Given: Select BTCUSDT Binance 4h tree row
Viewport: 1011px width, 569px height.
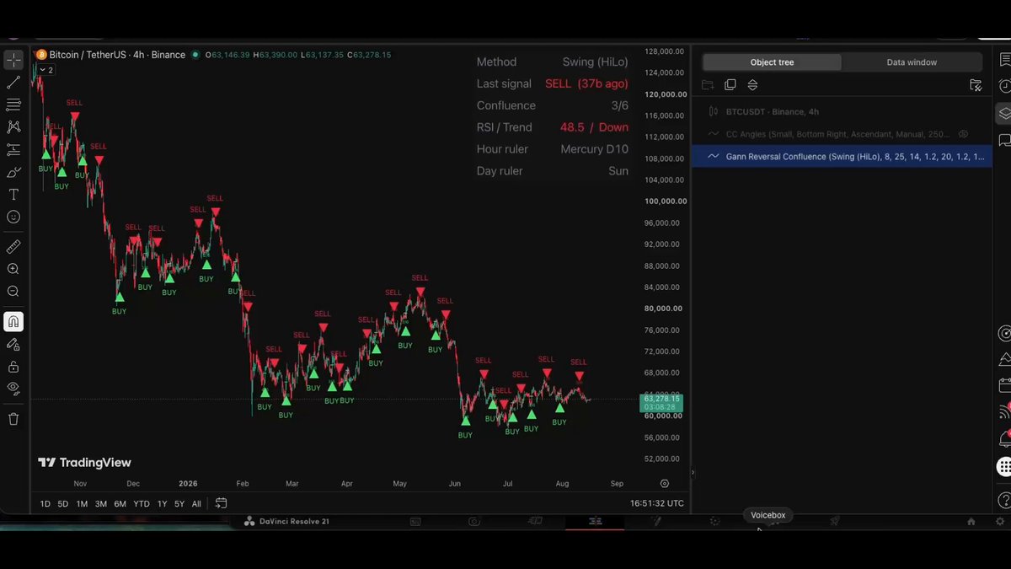Looking at the screenshot, I should click(842, 111).
